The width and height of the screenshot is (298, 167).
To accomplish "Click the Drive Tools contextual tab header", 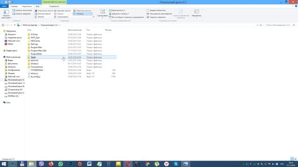I will (x=54, y=2).
